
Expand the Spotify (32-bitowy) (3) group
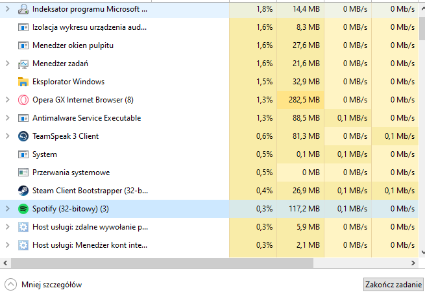coord(8,209)
